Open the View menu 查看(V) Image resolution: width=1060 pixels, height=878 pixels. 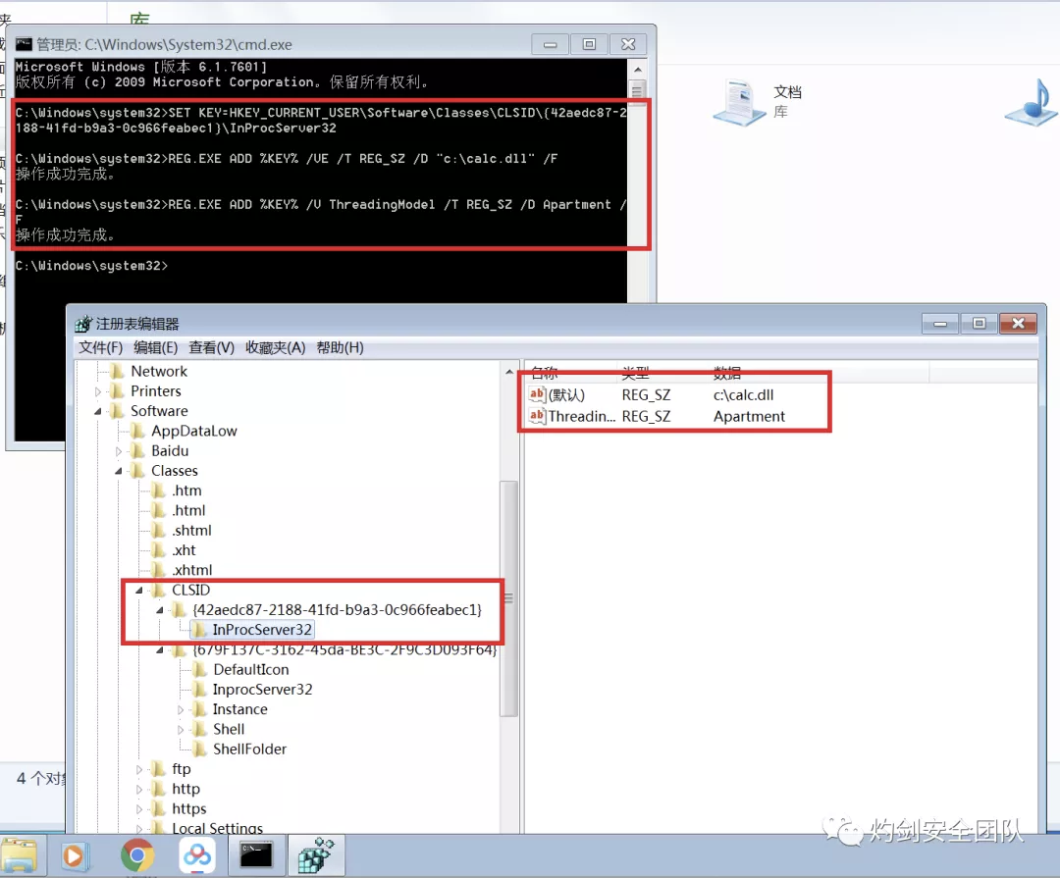coord(211,347)
